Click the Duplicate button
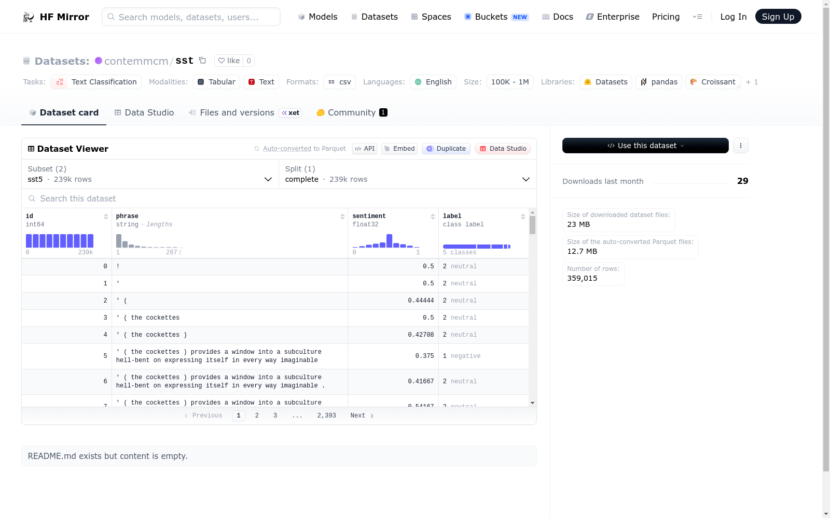 click(x=446, y=149)
